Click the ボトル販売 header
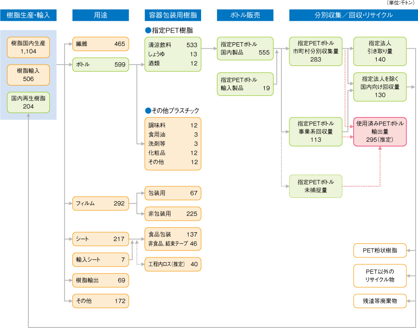Viewport: 418px width, 328px height. (x=245, y=15)
